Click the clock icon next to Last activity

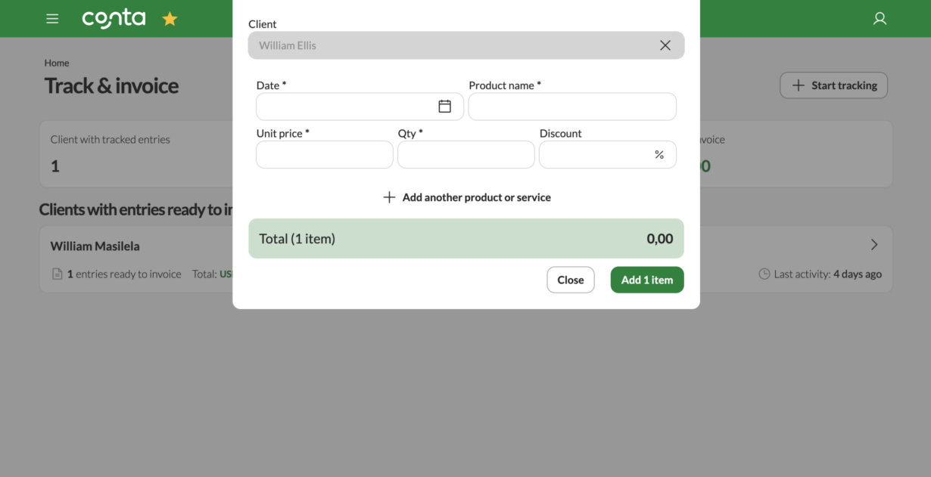pos(764,274)
